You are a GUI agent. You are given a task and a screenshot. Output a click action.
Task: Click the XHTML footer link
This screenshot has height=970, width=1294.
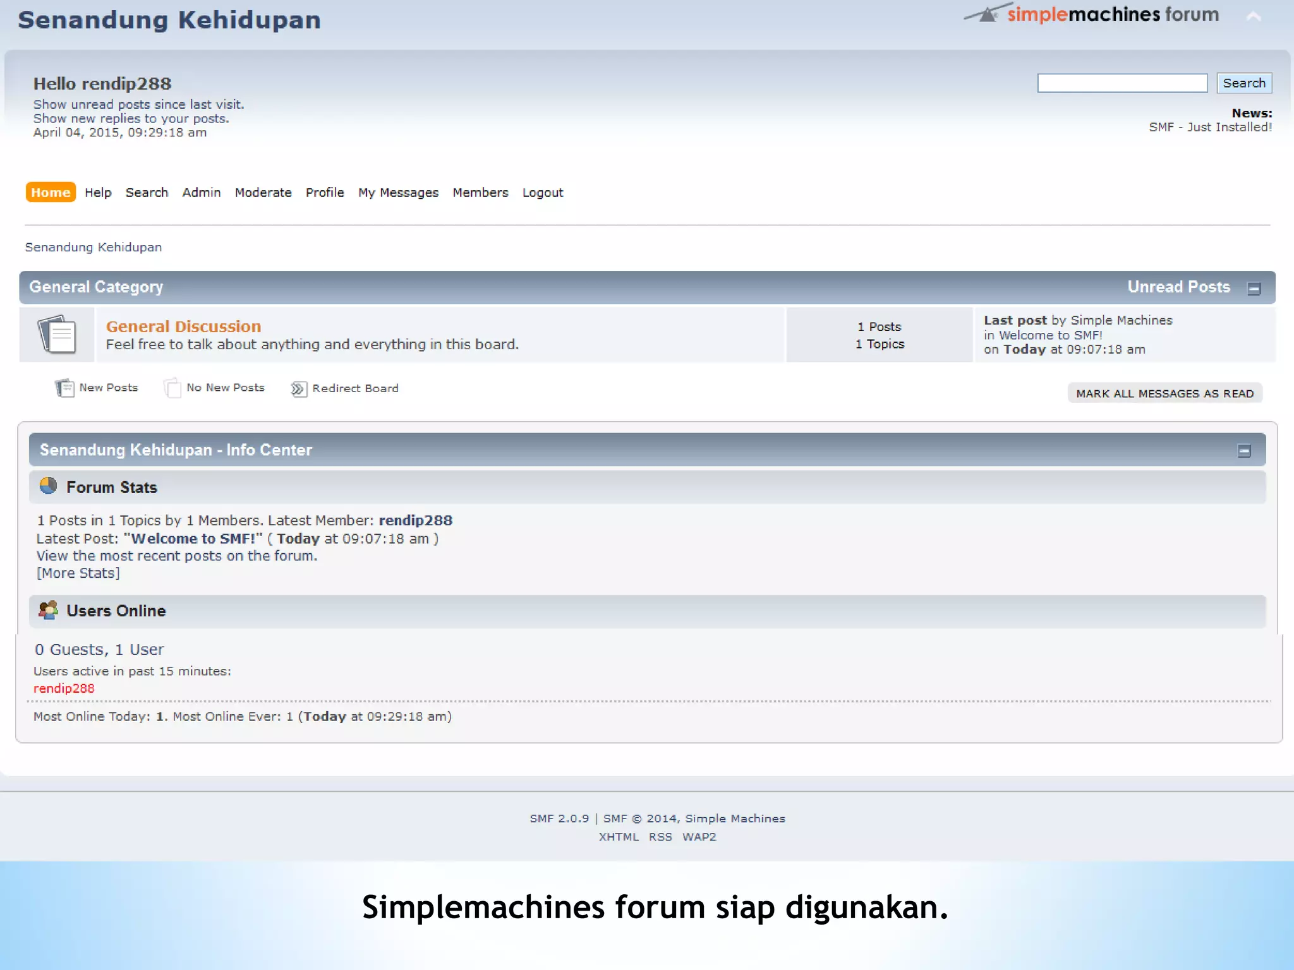[x=619, y=837]
